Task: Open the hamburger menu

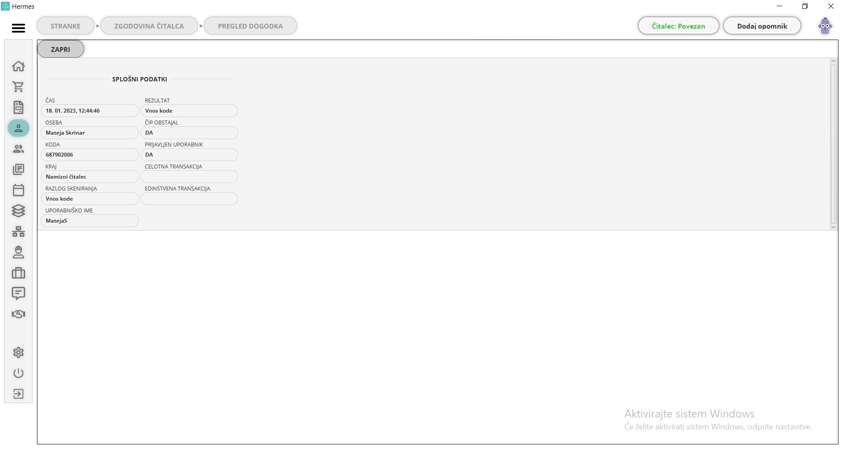Action: click(x=18, y=28)
